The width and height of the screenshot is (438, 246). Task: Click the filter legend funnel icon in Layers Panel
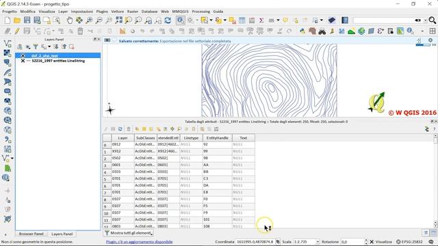pos(36,46)
